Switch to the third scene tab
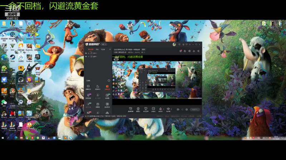The width and height of the screenshot is (286, 160). 103,49
